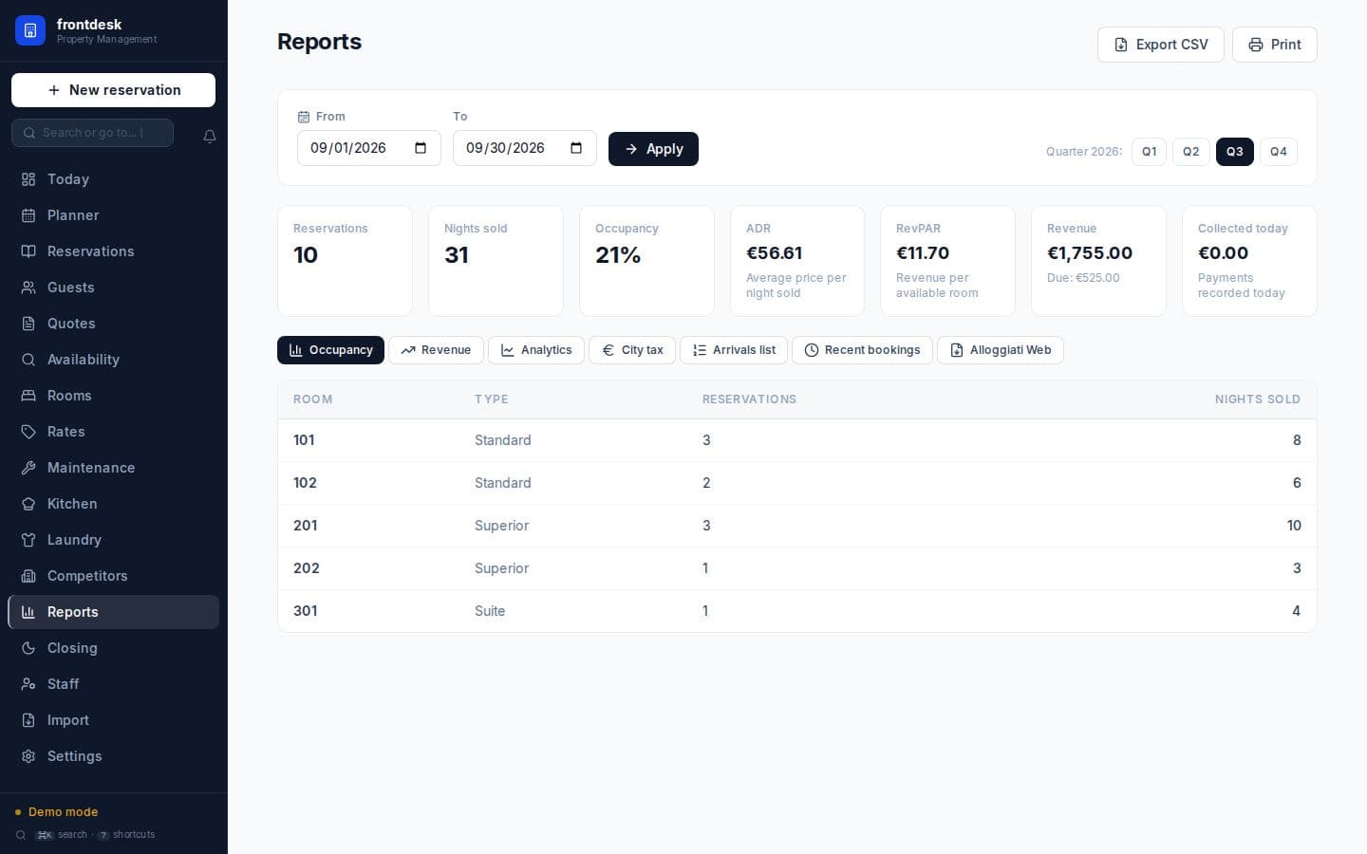Click the Rooms bed icon
Image resolution: width=1367 pixels, height=854 pixels.
point(28,396)
